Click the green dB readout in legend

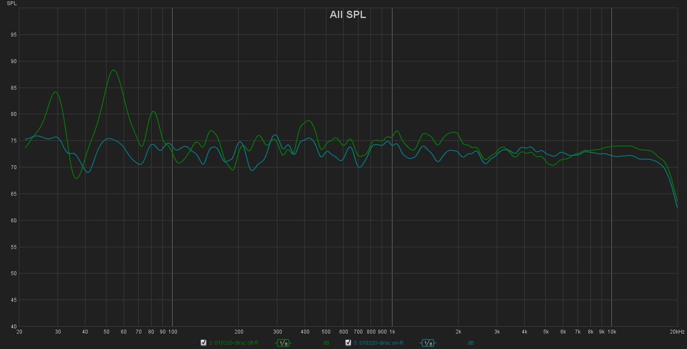coord(326,343)
